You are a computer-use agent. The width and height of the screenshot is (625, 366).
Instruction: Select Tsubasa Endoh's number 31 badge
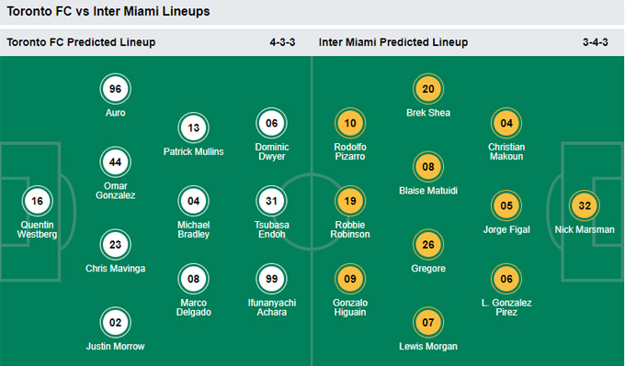pos(271,201)
